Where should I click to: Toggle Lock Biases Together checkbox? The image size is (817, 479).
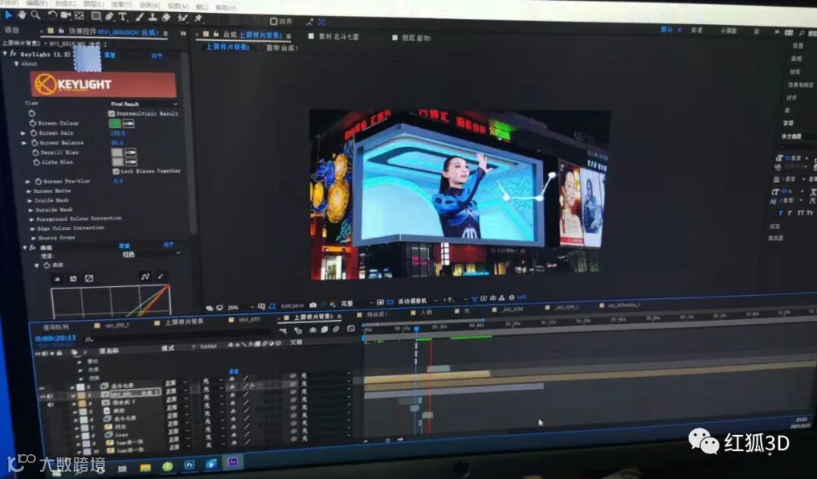tap(116, 171)
